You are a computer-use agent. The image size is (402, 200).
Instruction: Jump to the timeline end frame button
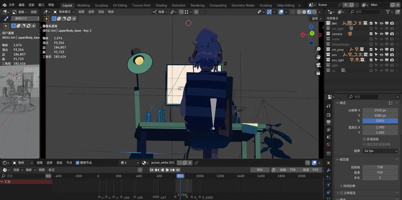pos(178,170)
